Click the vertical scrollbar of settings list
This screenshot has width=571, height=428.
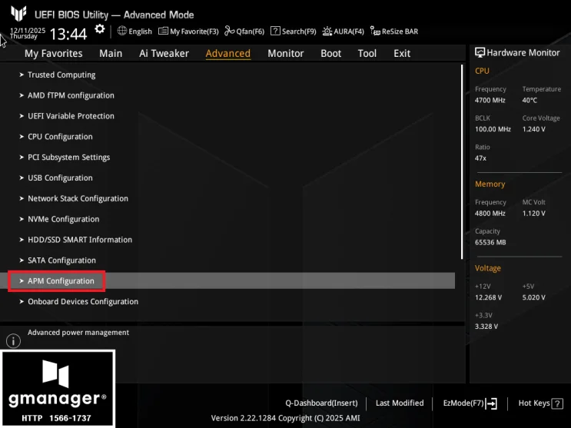462,162
